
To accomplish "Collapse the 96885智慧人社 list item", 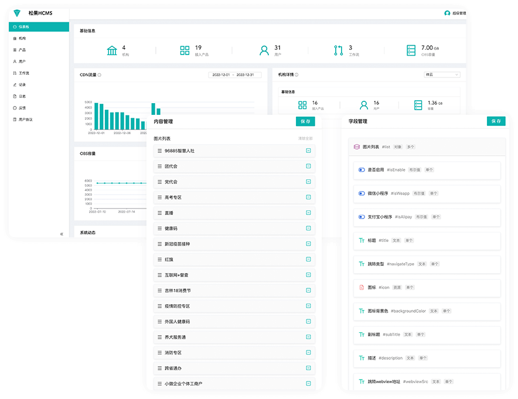I will coord(308,151).
